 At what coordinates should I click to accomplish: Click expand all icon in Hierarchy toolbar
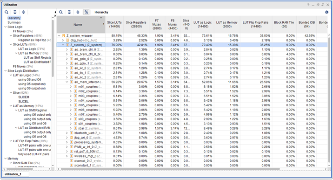[78, 12]
